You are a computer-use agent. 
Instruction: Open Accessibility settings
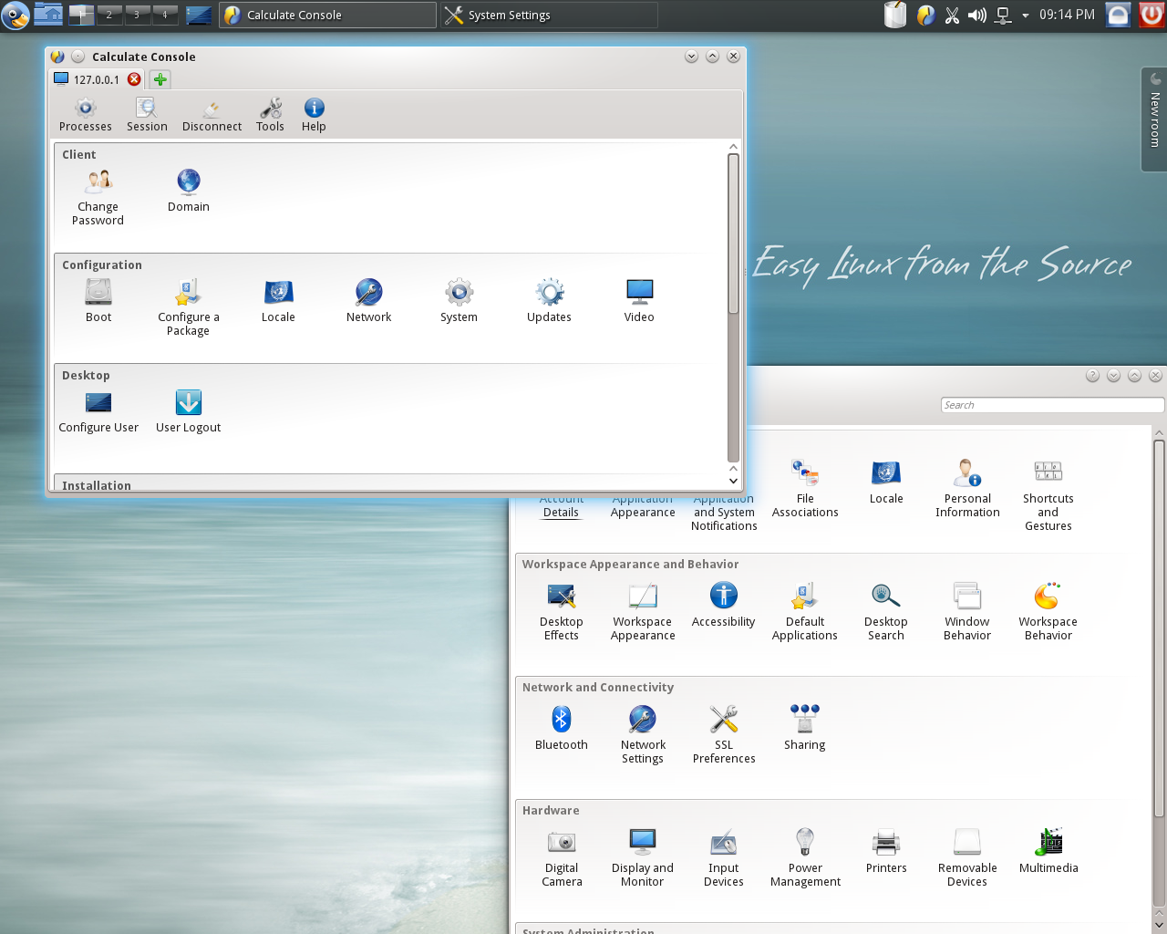pos(724,606)
